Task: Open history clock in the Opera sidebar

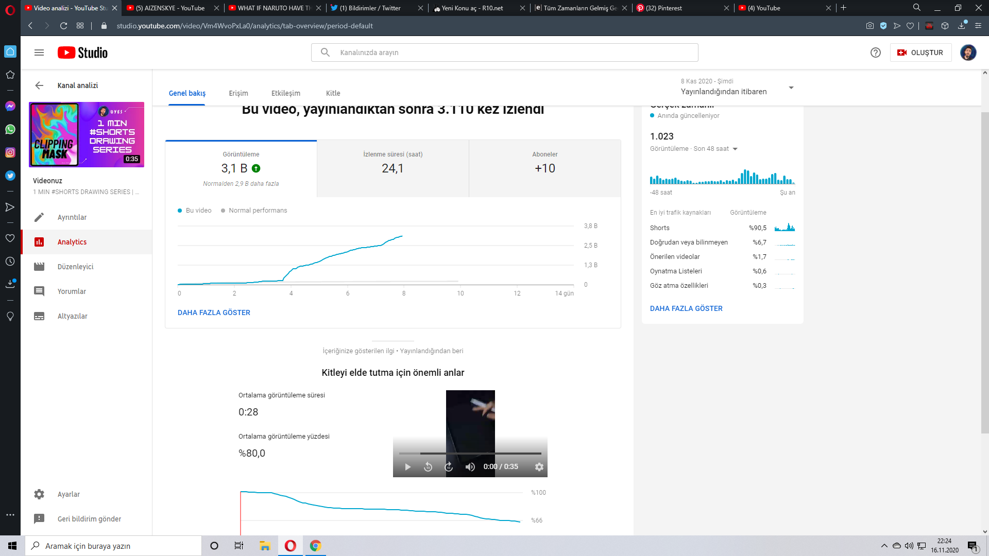Action: pyautogui.click(x=10, y=262)
